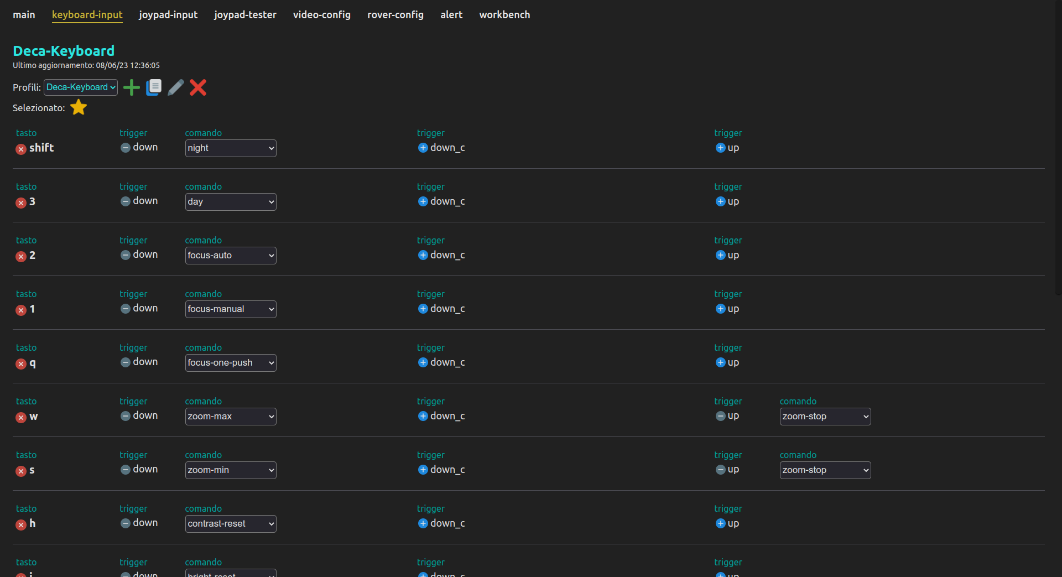This screenshot has height=577, width=1062.
Task: Remove the shift key row
Action: (21, 149)
